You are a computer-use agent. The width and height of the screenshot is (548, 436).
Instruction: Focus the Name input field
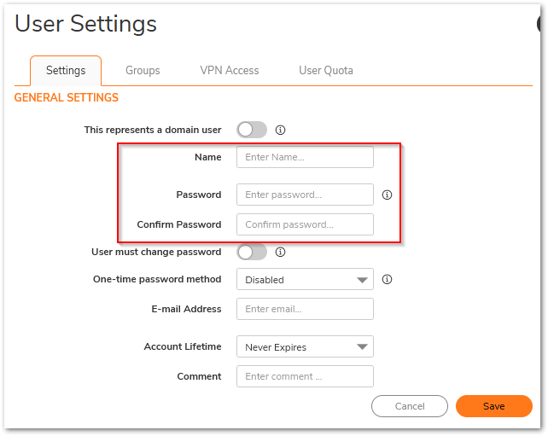coord(305,157)
